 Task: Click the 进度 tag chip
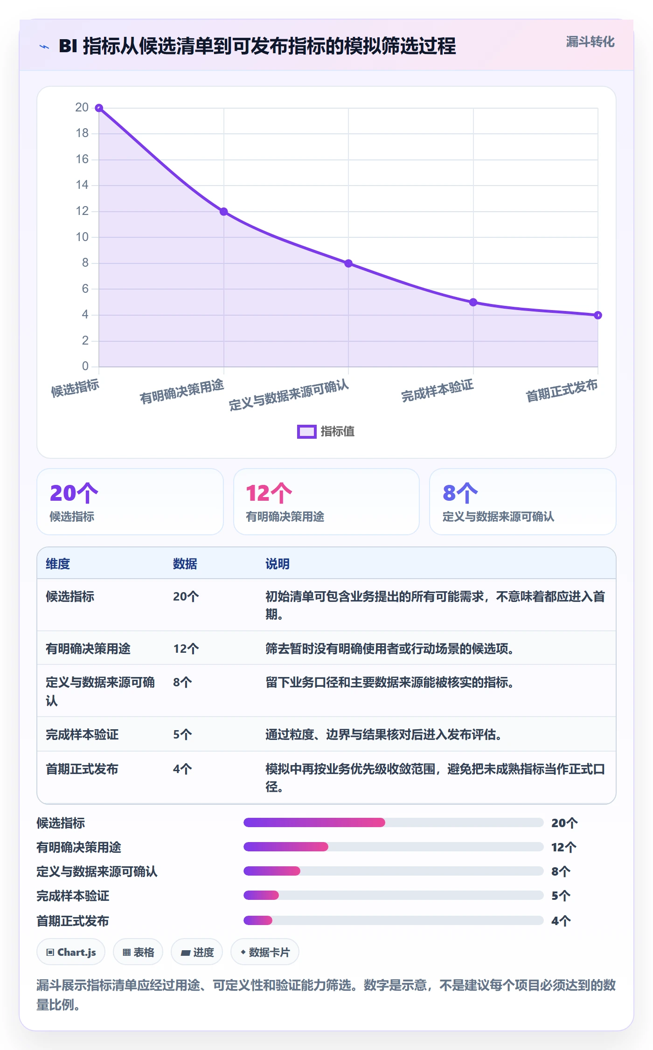click(x=197, y=952)
